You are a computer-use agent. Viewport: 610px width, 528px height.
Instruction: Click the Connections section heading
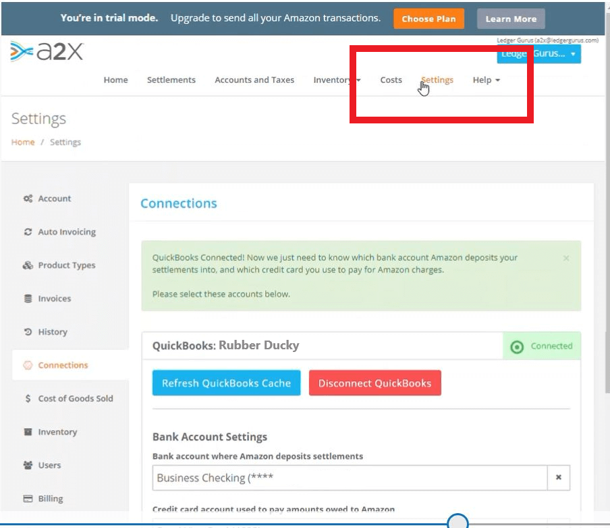pyautogui.click(x=179, y=204)
